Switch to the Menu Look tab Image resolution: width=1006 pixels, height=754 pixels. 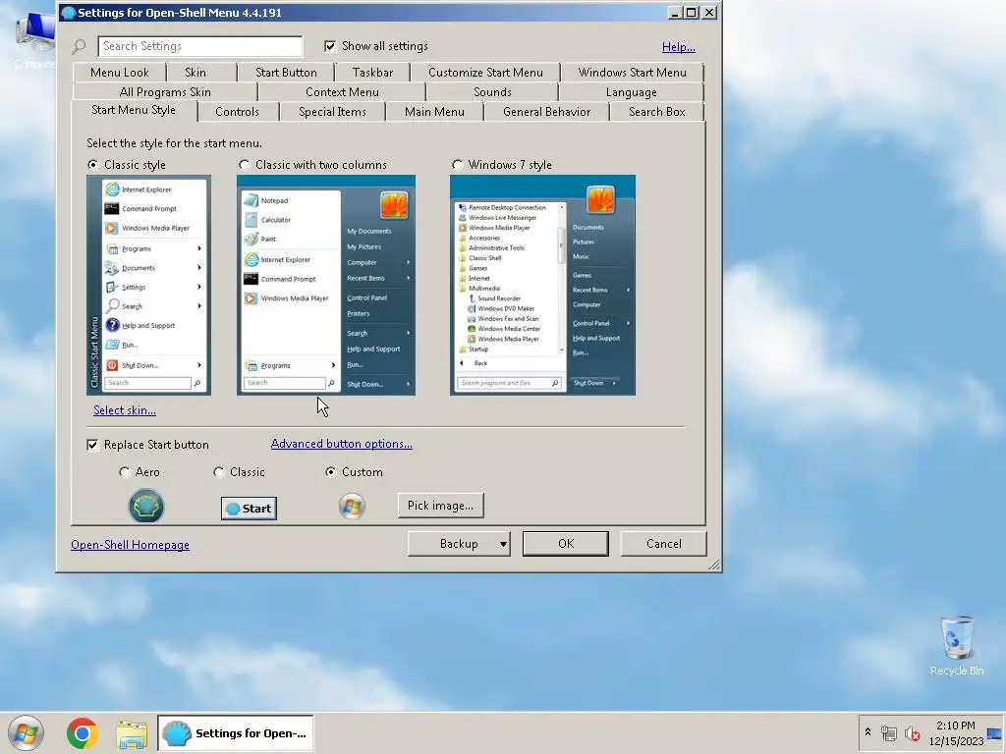pos(119,73)
